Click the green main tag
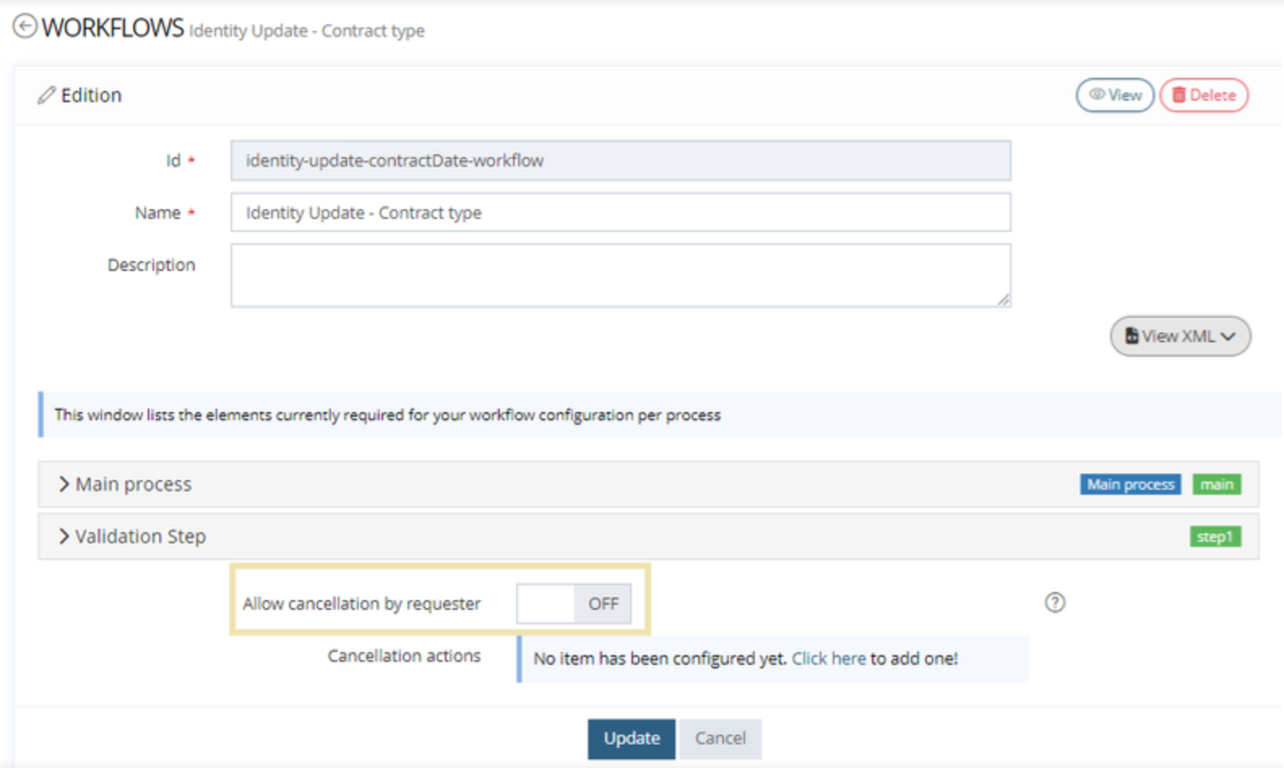The width and height of the screenshot is (1284, 768). [x=1216, y=484]
